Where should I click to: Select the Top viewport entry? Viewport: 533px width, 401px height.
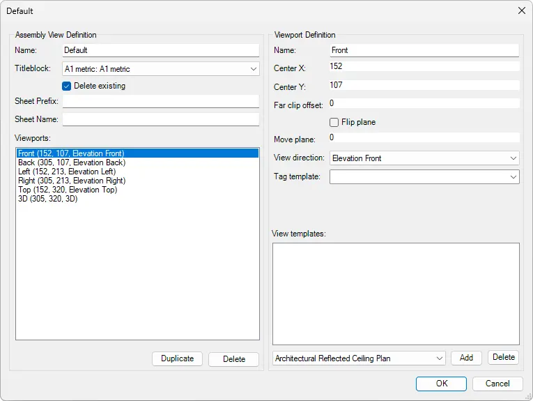coord(68,190)
